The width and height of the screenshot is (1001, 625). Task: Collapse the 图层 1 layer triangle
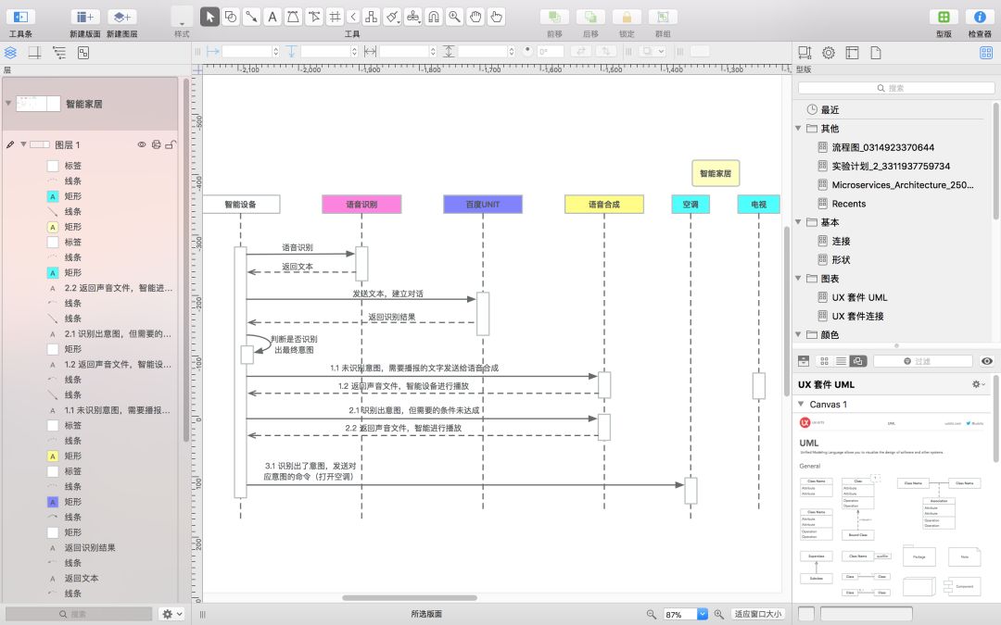click(x=23, y=144)
